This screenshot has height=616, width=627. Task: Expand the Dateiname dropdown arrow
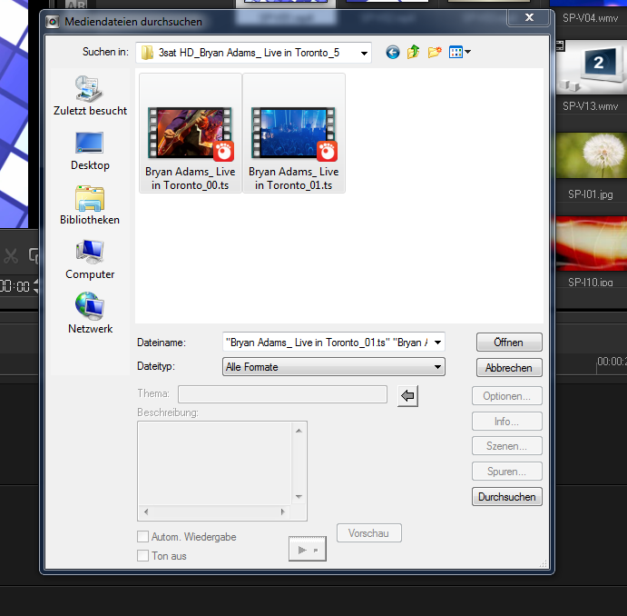(438, 343)
